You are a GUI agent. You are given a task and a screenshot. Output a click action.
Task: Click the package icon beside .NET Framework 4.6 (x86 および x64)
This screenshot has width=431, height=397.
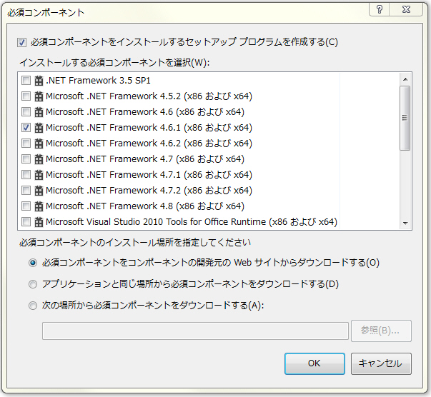click(x=39, y=112)
